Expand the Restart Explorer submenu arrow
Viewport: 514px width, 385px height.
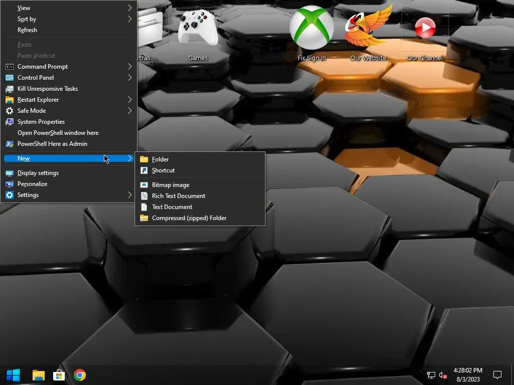(130, 100)
